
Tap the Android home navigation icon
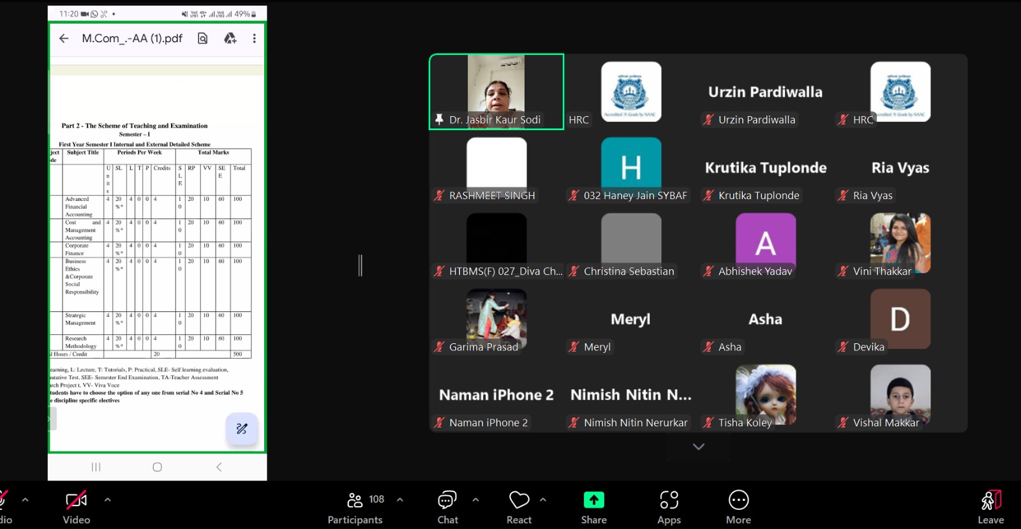(157, 467)
